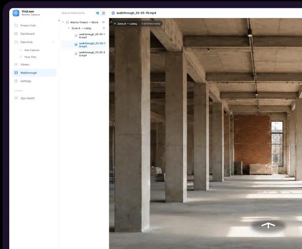Click the Marina Towers building icon
This screenshot has width=302, height=249.
coord(67,22)
